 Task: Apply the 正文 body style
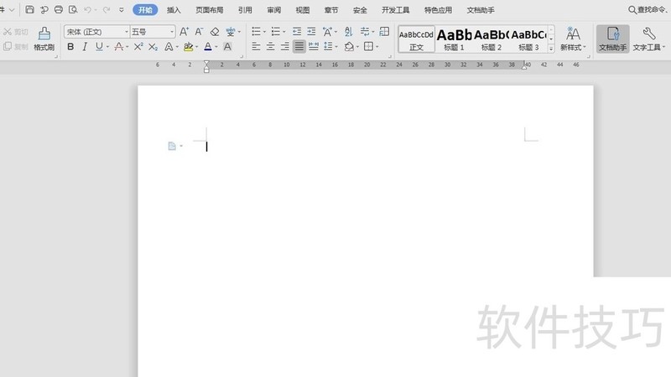click(x=416, y=39)
